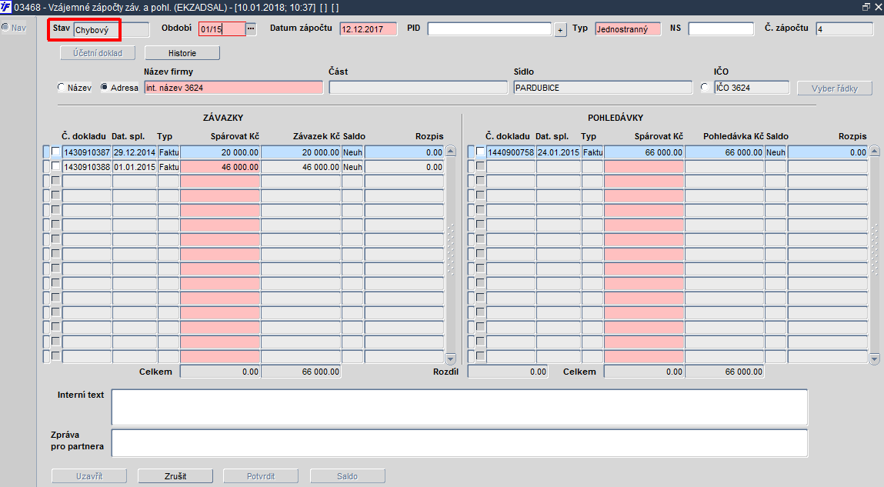
Task: Click into Zpráva pro partnera text box
Action: (x=459, y=443)
